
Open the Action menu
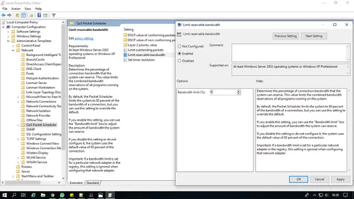click(x=16, y=9)
